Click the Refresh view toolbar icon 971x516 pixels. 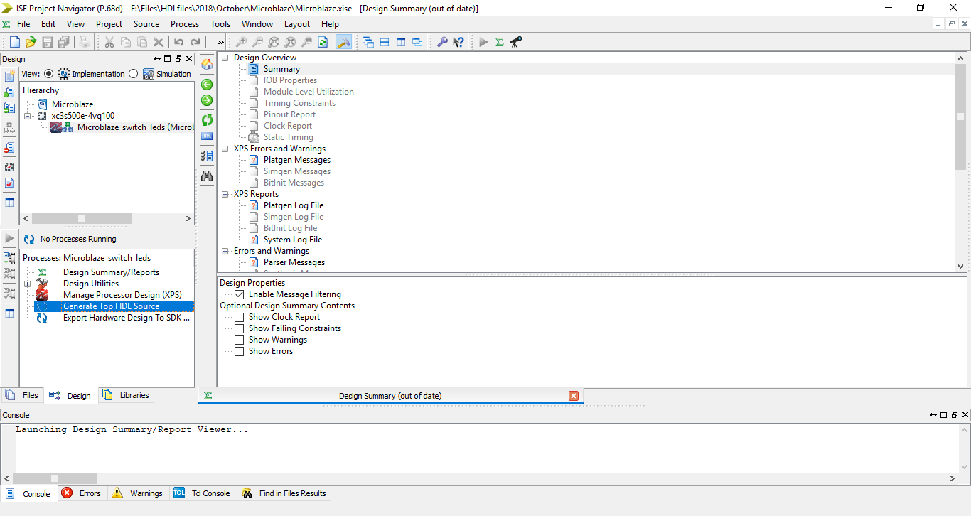point(323,42)
